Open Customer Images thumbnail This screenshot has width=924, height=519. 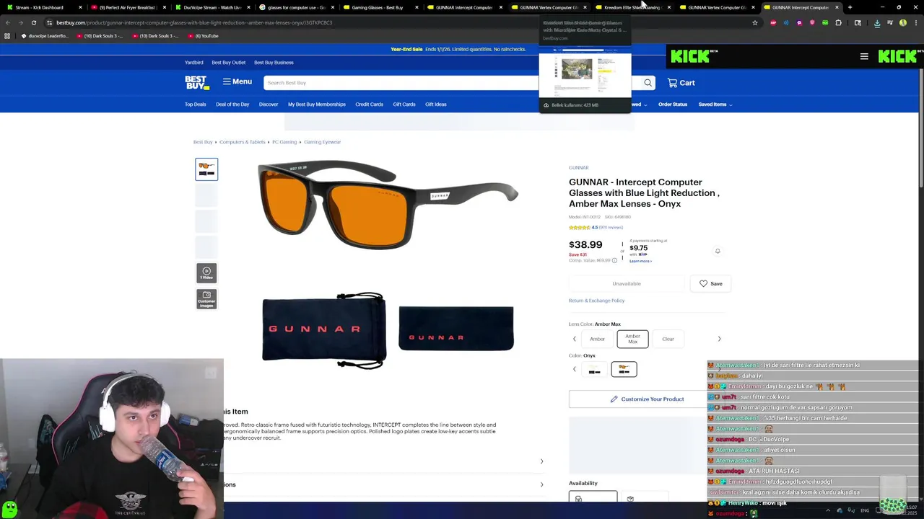(x=206, y=299)
